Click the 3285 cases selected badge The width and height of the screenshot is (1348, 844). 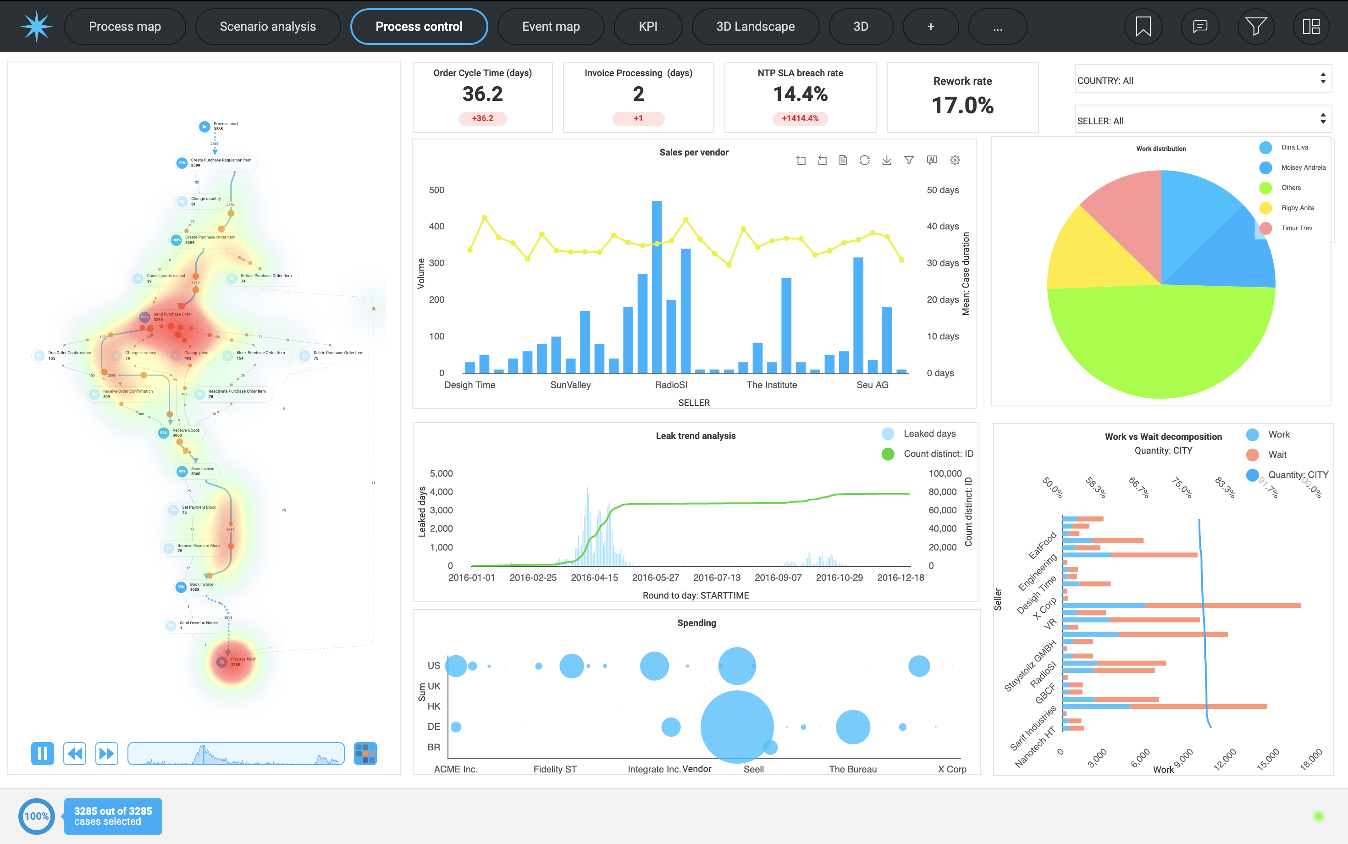click(113, 816)
